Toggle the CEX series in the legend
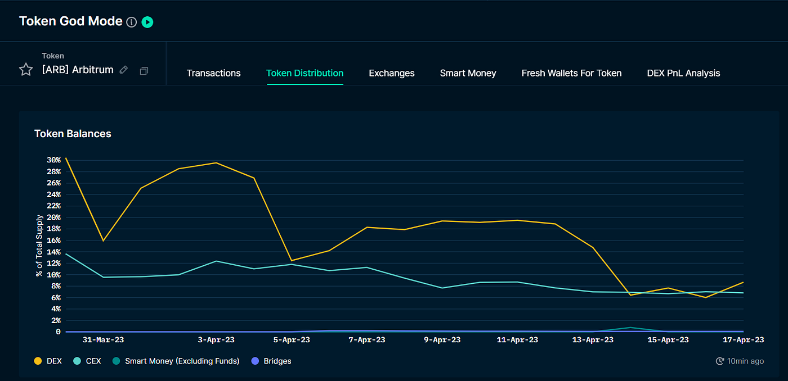The image size is (788, 381). coord(87,361)
